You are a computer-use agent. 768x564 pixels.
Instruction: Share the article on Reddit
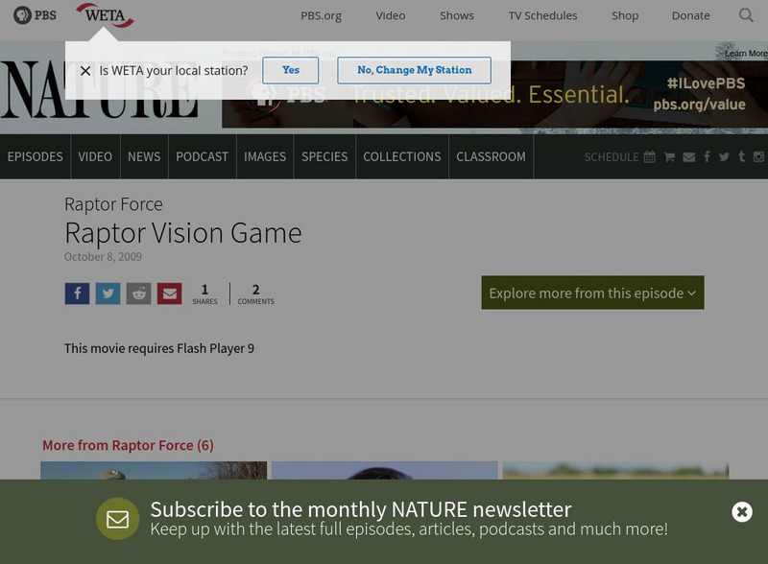(138, 293)
